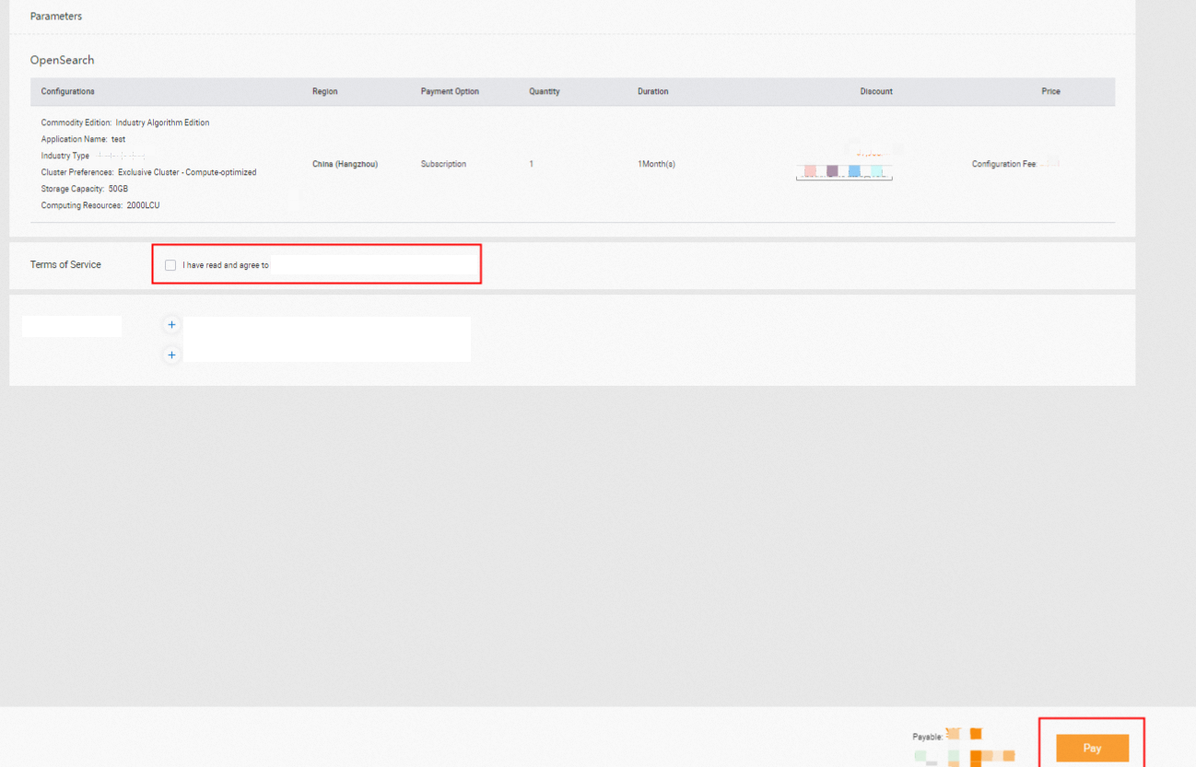Select the 'Storage Capacity: 50GB' line
The image size is (1196, 767).
[x=85, y=189]
